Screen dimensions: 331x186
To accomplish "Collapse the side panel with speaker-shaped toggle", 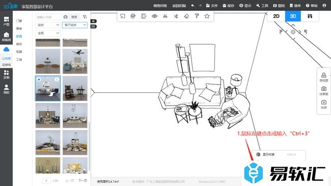I will (94, 21).
